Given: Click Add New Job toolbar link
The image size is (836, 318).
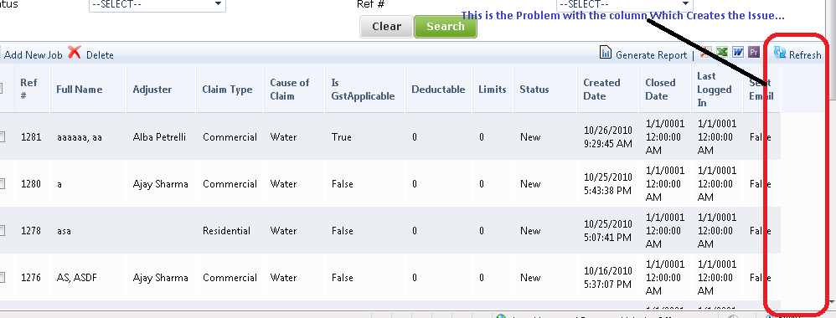Looking at the screenshot, I should click(33, 55).
